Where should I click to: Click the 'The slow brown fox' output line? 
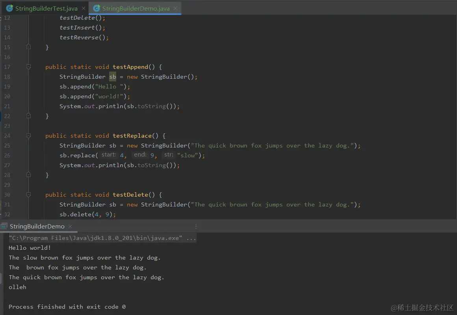click(x=85, y=258)
